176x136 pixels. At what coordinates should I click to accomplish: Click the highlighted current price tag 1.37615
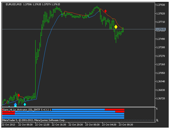pos(161,29)
